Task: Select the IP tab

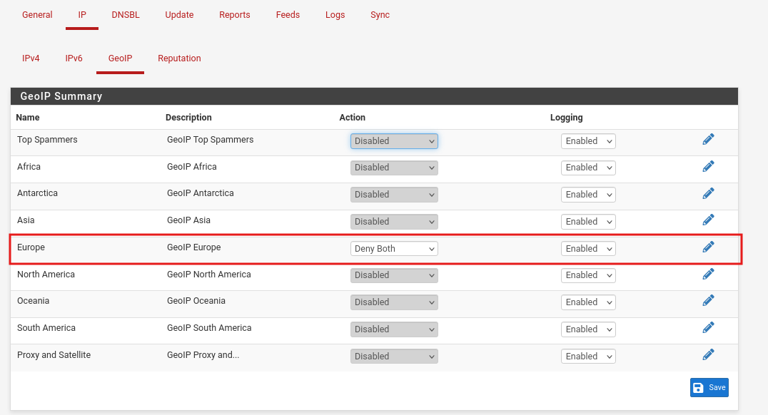Action: [82, 15]
